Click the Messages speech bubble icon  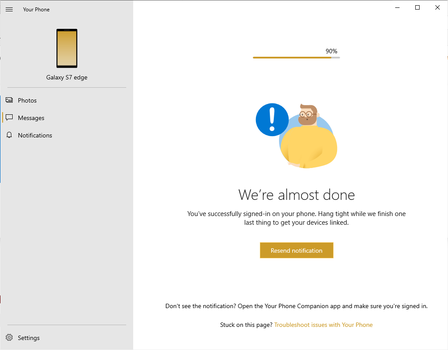pos(9,118)
